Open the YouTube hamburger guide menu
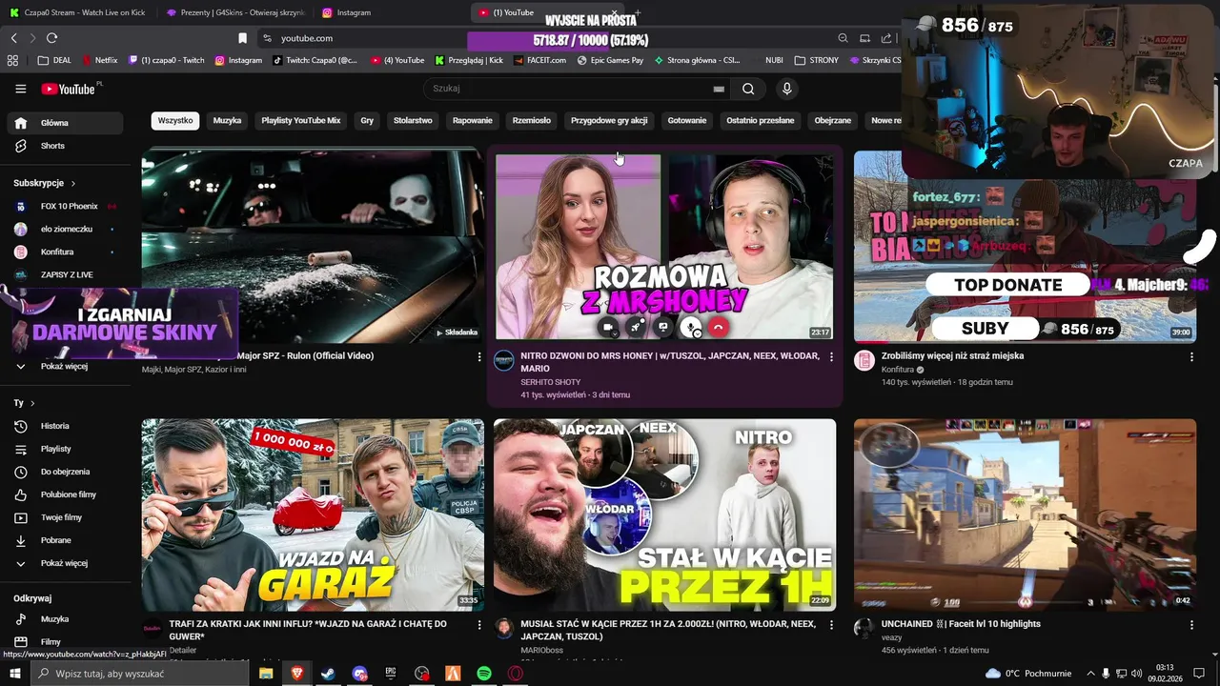Viewport: 1220px width, 686px height. point(20,89)
